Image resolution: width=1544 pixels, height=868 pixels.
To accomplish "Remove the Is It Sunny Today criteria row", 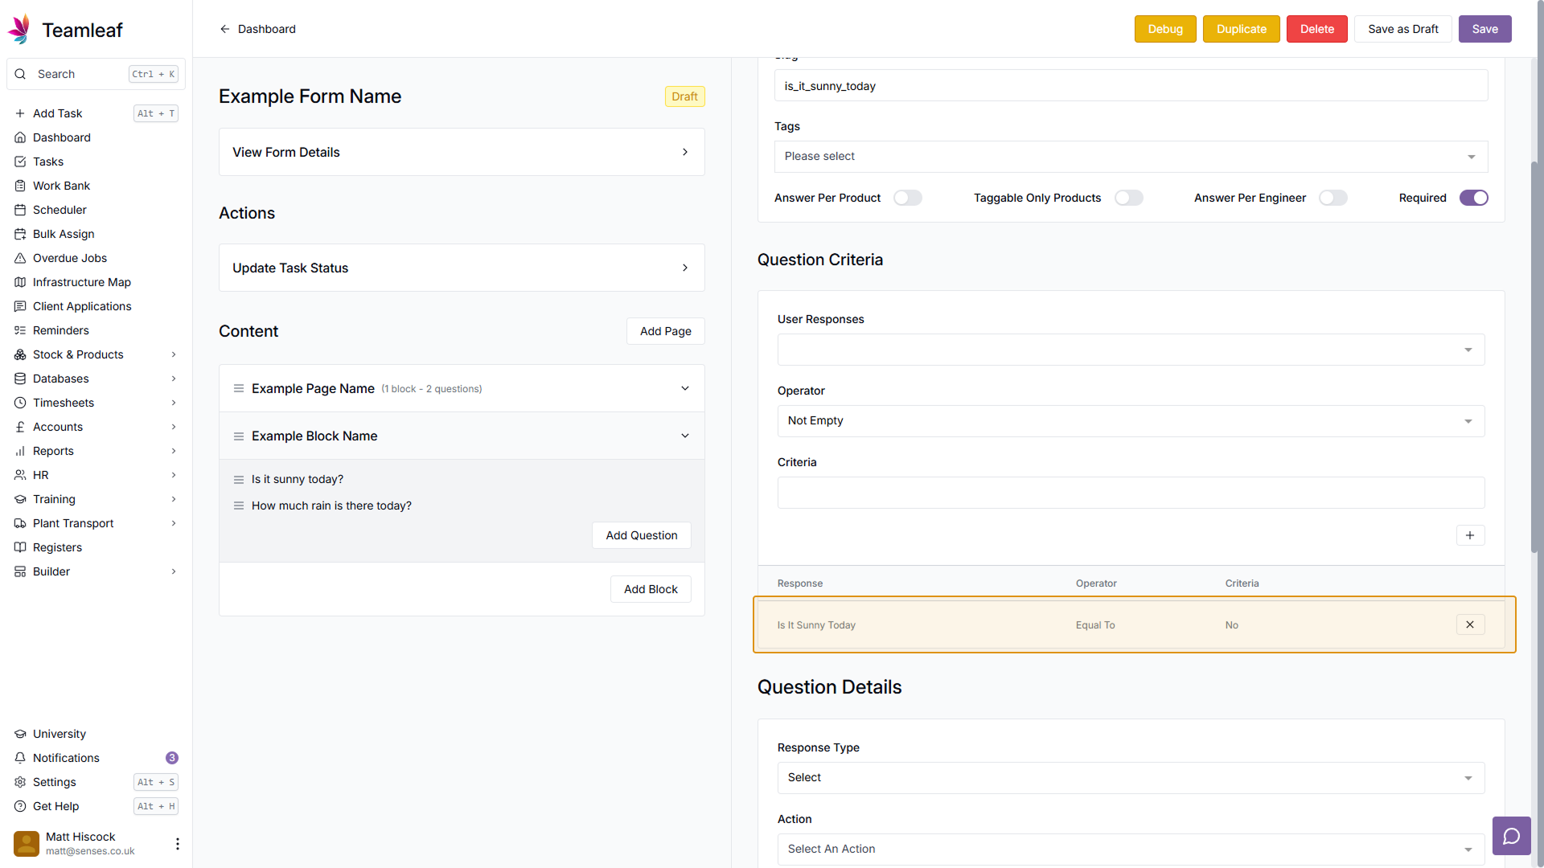I will (x=1469, y=624).
